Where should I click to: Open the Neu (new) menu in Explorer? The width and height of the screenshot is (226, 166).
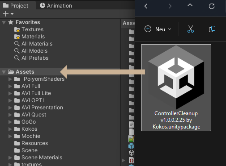[x=158, y=29]
